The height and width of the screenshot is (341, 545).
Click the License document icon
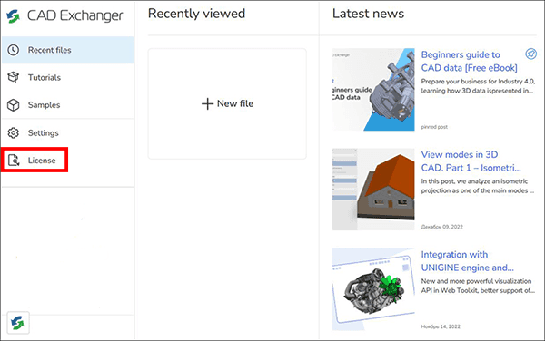(14, 161)
